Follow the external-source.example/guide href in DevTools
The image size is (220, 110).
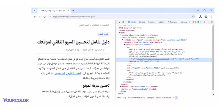(153, 59)
